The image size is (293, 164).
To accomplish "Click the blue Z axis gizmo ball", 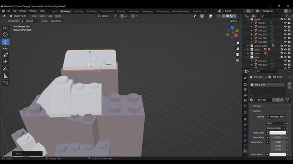I will [x=232, y=27].
